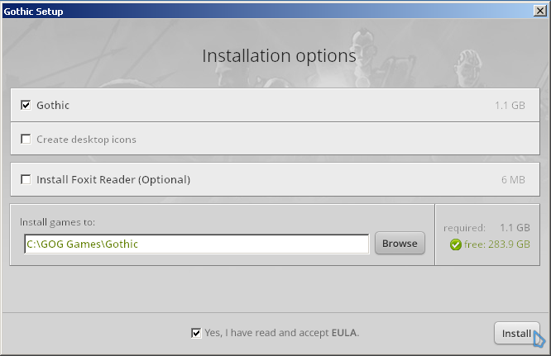Viewport: 551px width, 356px height.
Task: Click the '6 MB' Foxit Reader size
Action: pos(513,179)
